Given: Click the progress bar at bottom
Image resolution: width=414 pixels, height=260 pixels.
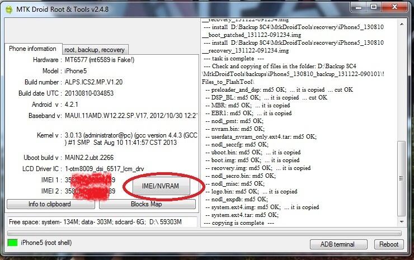Looking at the screenshot, I should 204,233.
